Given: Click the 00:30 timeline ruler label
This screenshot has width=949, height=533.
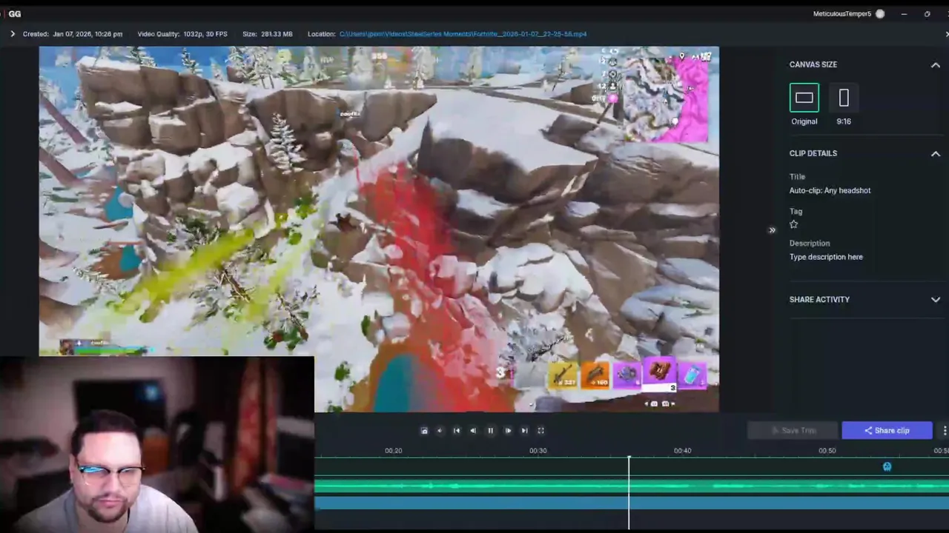Looking at the screenshot, I should (x=538, y=451).
